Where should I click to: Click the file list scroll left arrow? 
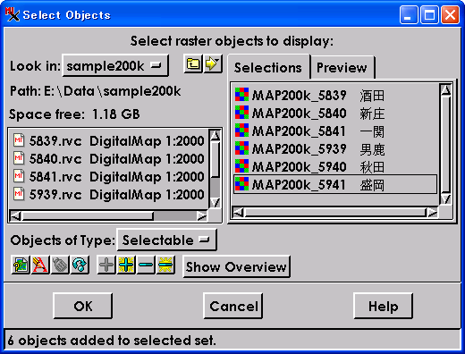[x=15, y=215]
